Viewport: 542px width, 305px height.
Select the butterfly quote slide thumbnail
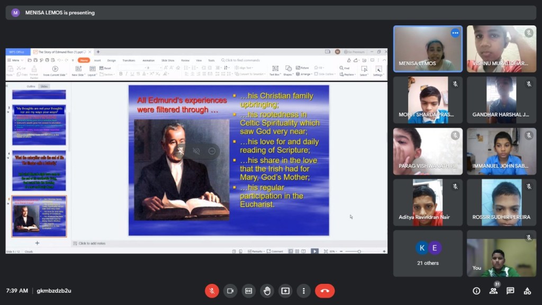point(39,171)
